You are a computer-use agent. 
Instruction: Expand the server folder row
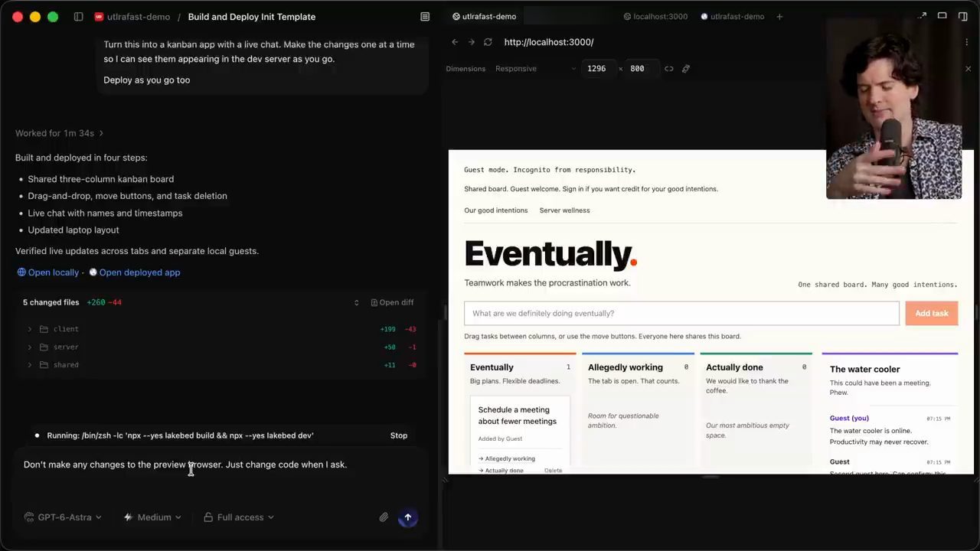coord(221,347)
